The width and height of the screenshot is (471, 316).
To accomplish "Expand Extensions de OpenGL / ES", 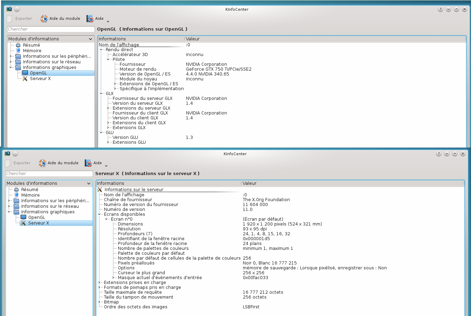I will (115, 84).
